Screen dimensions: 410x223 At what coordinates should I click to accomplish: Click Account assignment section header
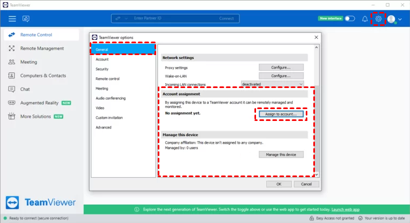[x=234, y=94]
